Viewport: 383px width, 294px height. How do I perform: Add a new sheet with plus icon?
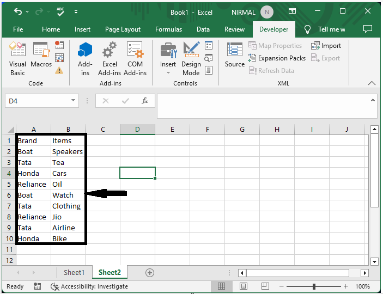tap(150, 273)
